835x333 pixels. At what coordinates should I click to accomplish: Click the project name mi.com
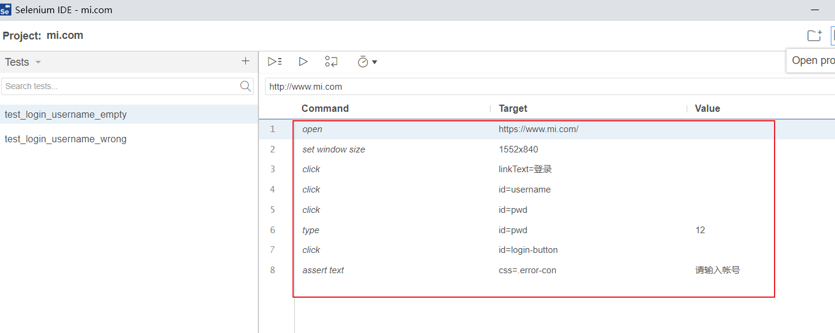pyautogui.click(x=65, y=36)
